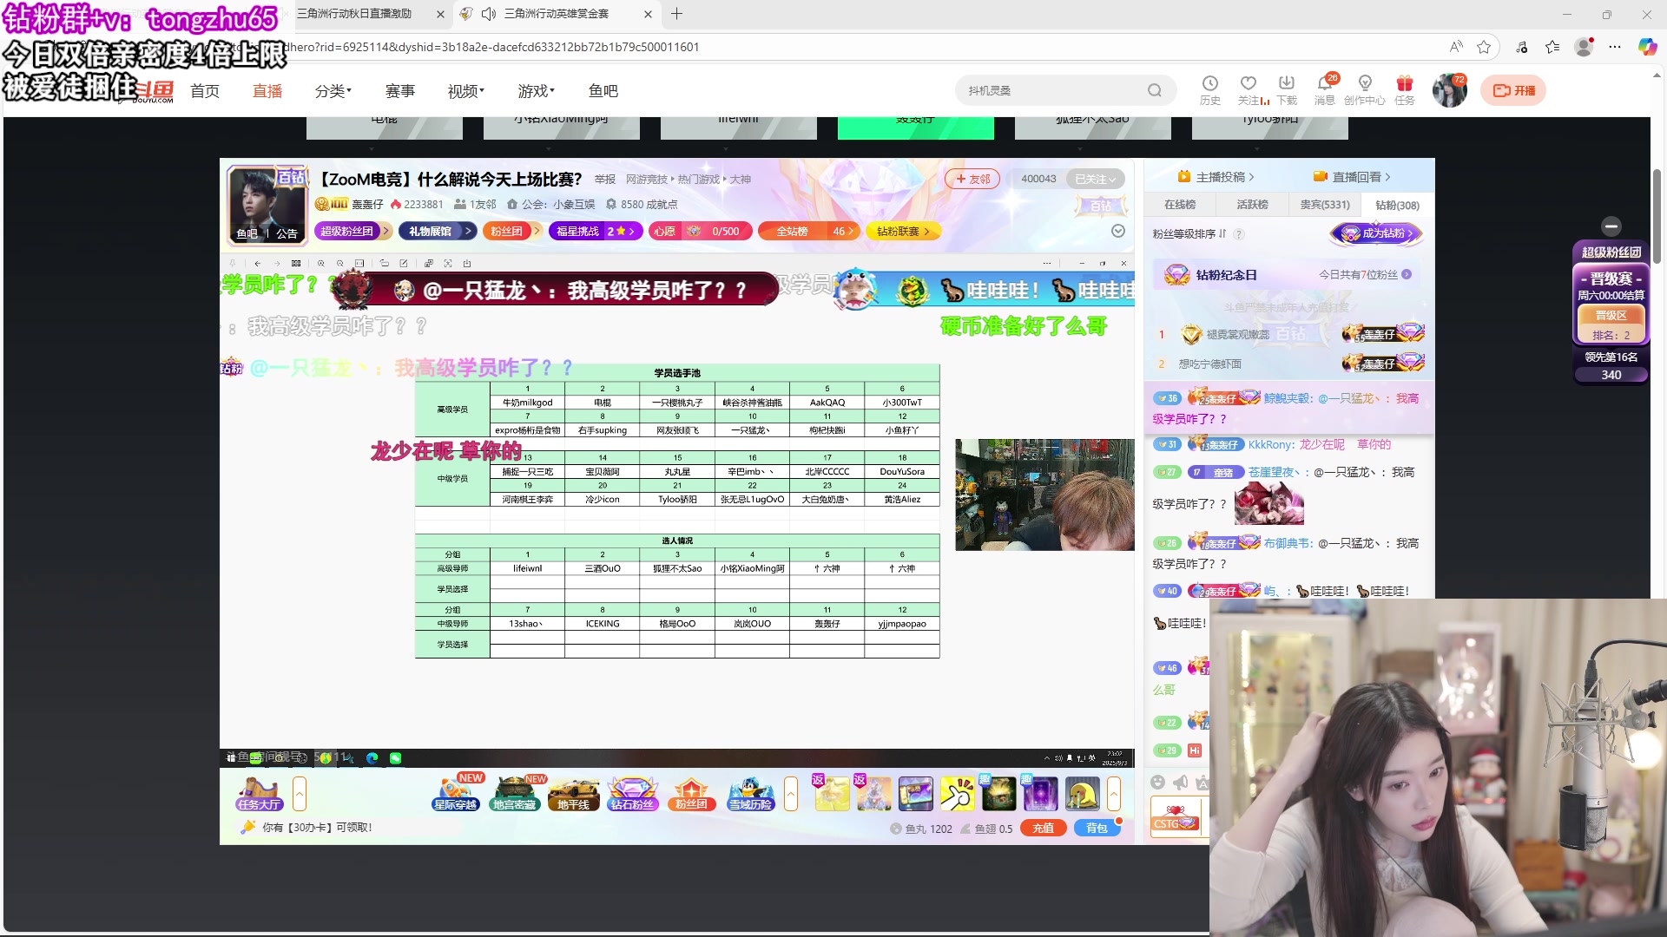Select the golden helmet gift item
1667x937 pixels.
tap(1082, 794)
